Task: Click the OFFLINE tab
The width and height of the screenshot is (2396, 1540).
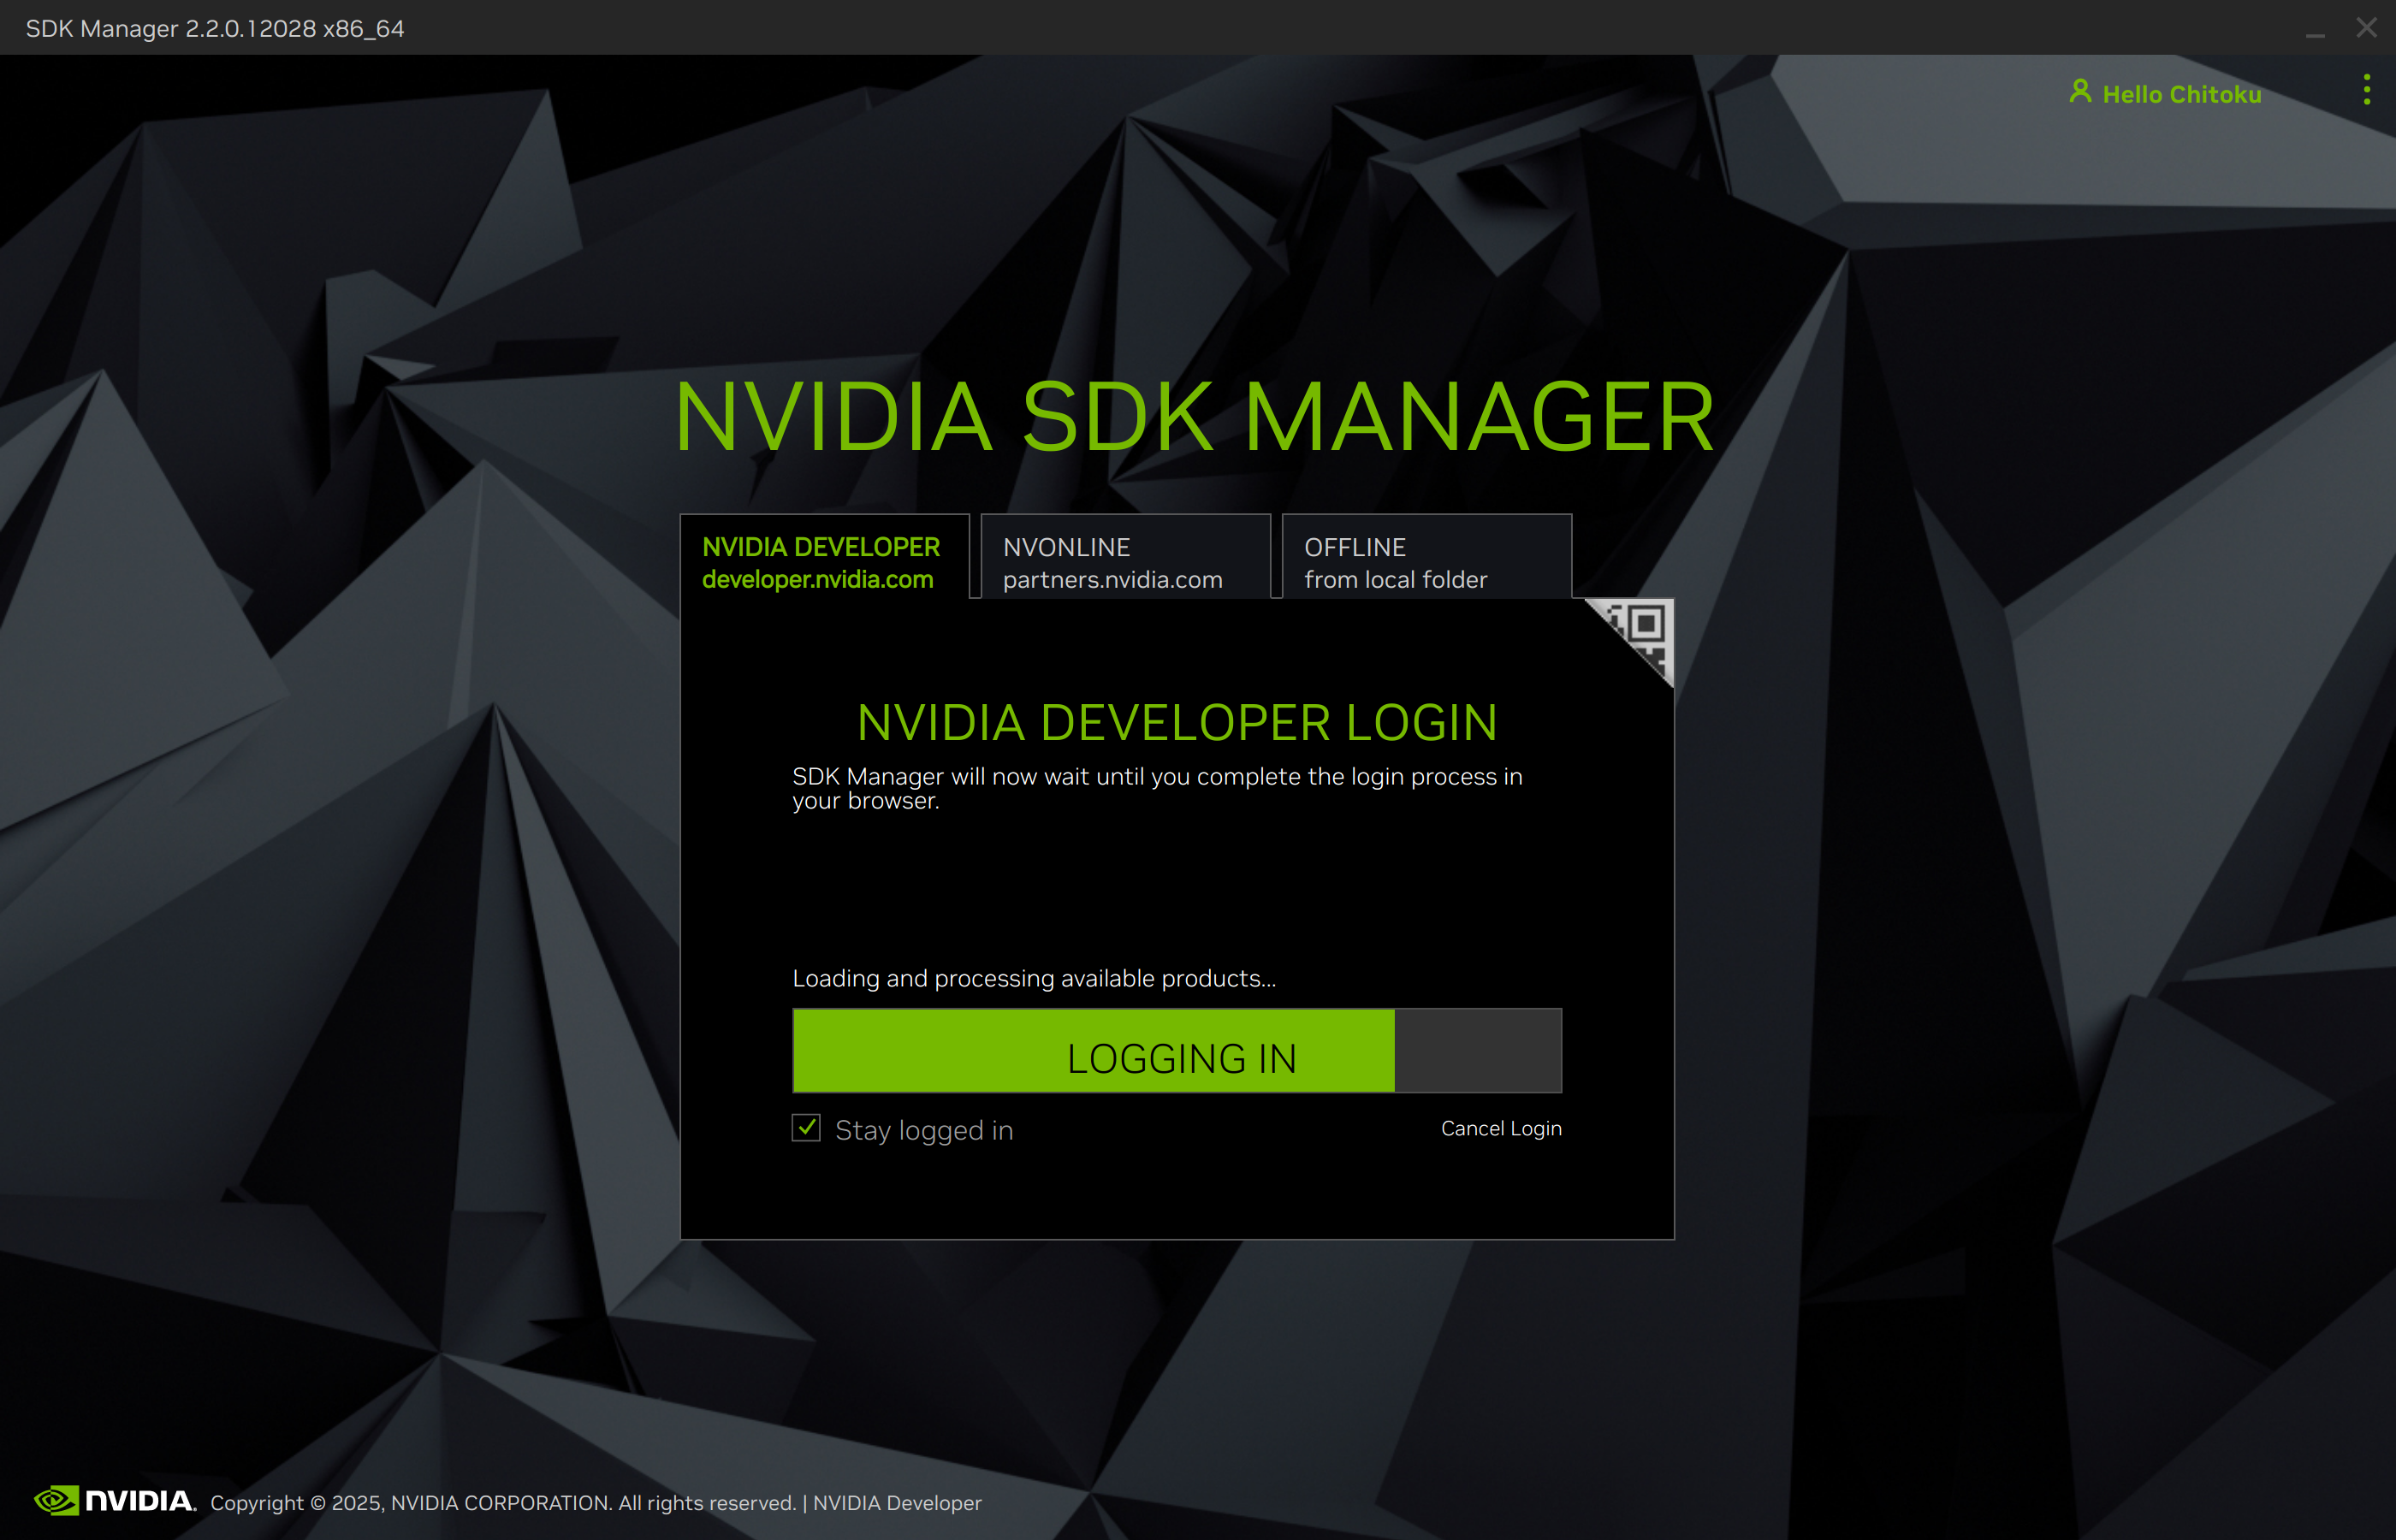Action: point(1425,559)
